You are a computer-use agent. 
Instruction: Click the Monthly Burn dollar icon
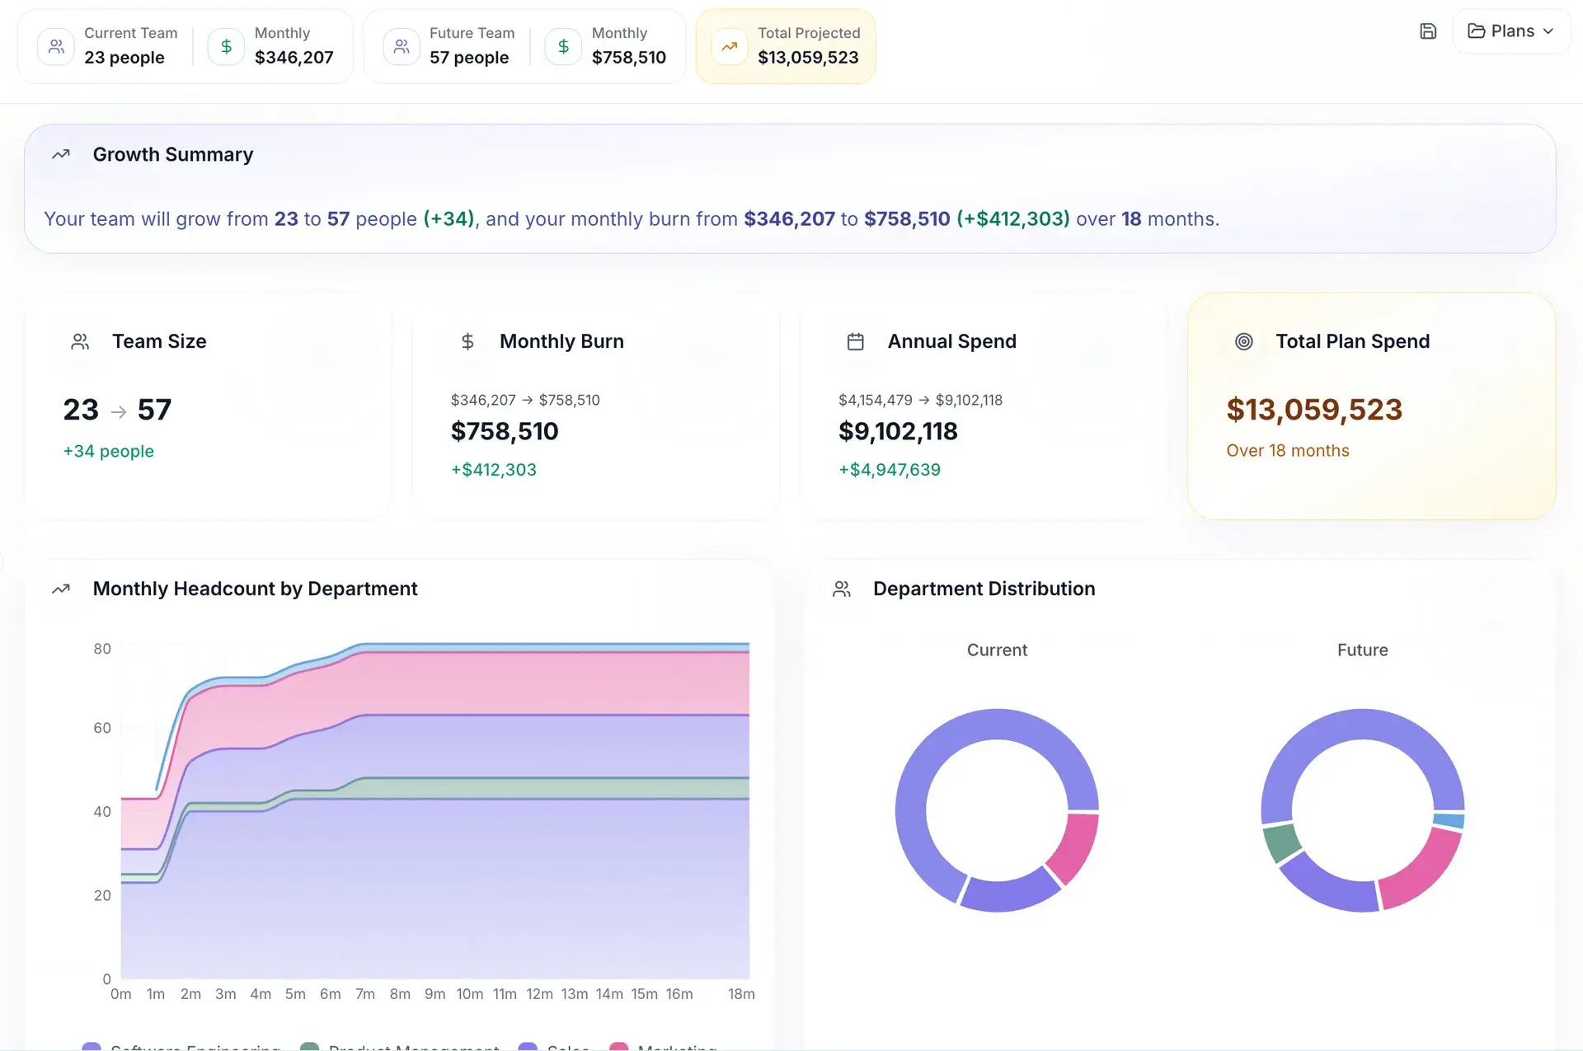(467, 341)
